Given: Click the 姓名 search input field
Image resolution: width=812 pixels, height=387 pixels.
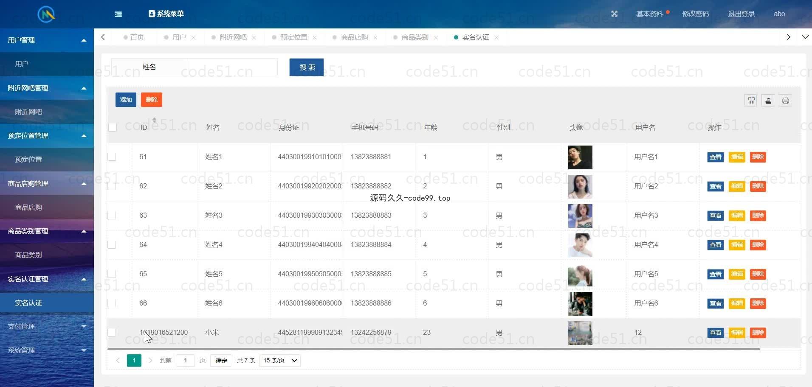Looking at the screenshot, I should click(x=232, y=67).
